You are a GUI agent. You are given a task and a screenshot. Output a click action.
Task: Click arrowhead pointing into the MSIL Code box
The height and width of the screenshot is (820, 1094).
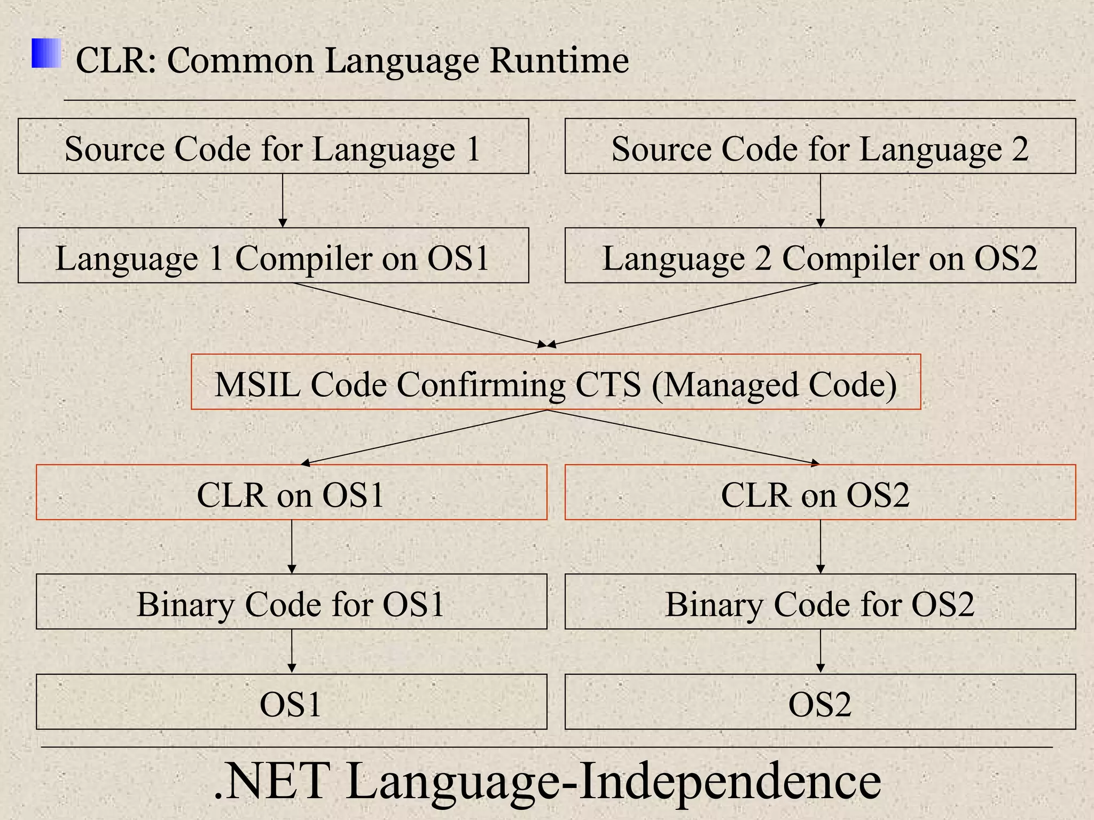click(x=547, y=345)
